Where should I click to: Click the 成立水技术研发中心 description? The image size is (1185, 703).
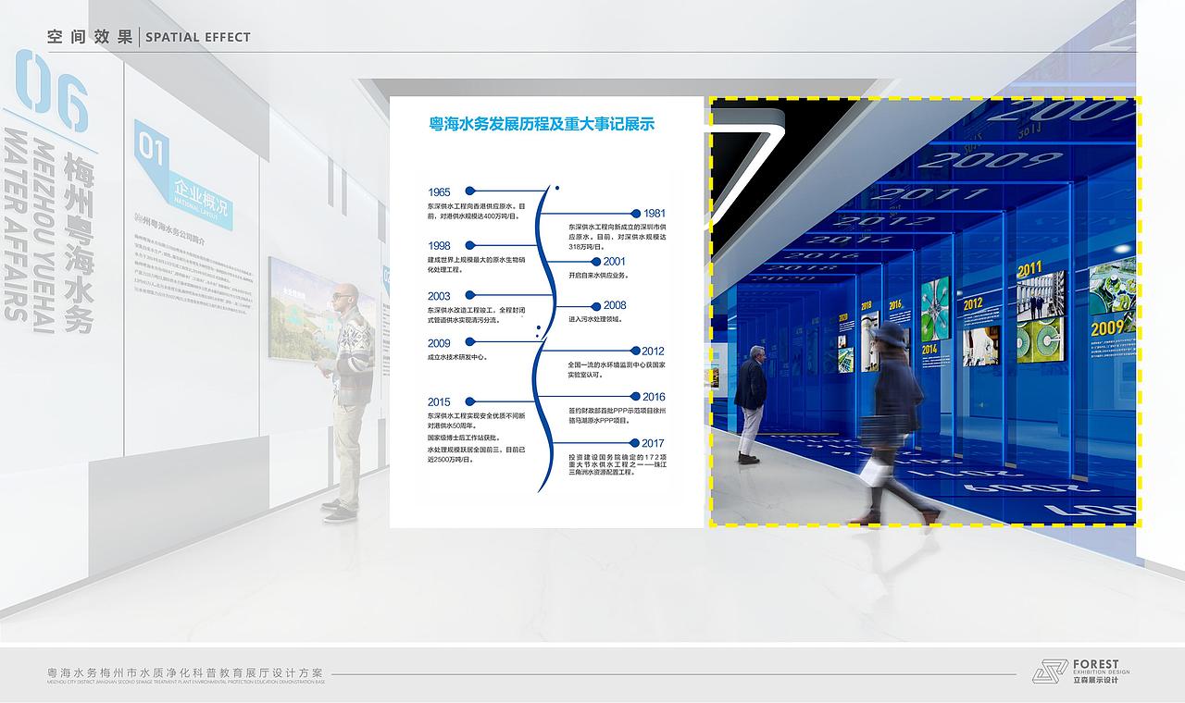(457, 357)
